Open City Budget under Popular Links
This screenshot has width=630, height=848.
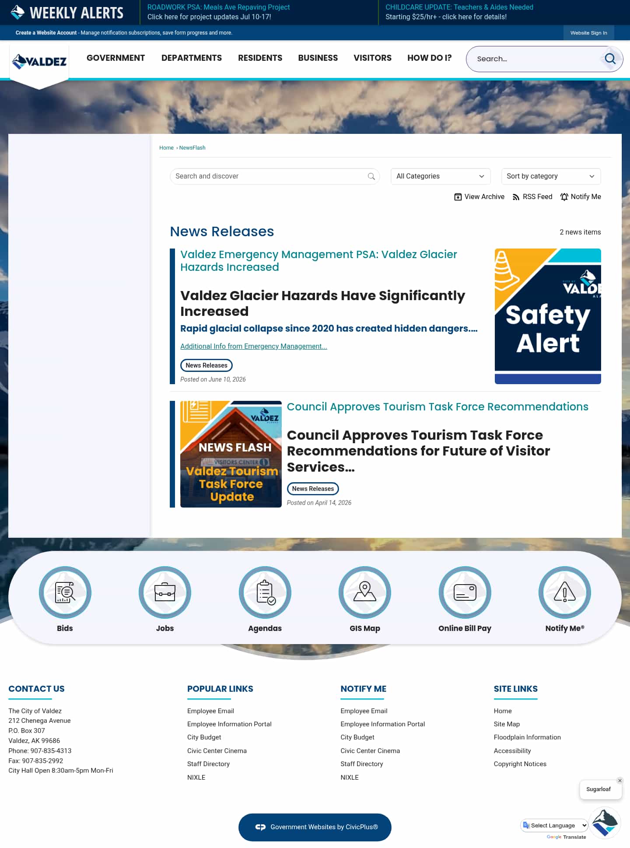(204, 737)
